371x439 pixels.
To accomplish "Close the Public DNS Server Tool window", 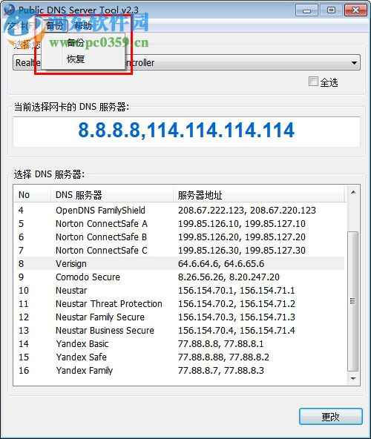I will click(355, 10).
